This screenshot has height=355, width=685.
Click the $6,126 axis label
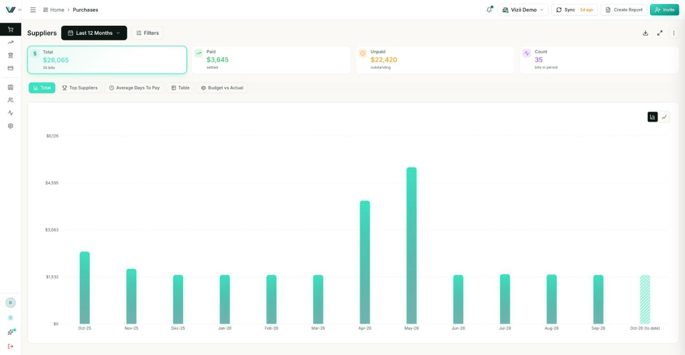point(52,136)
